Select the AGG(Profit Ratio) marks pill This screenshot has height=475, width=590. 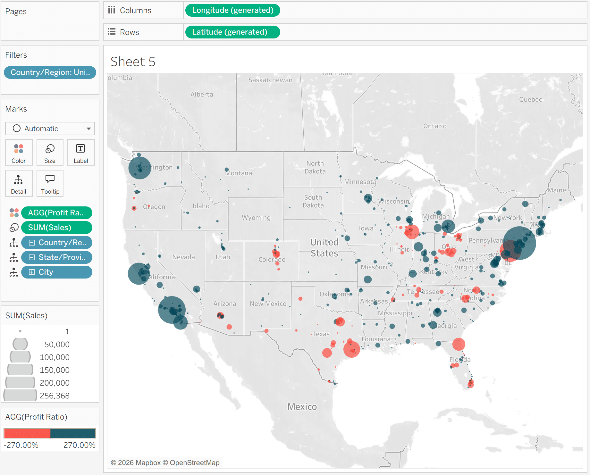tap(57, 213)
